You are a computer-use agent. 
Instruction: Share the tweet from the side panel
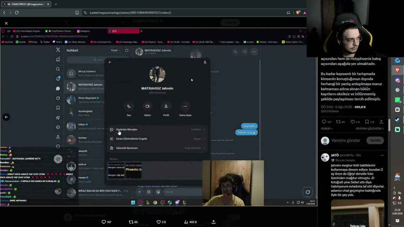[x=381, y=122]
